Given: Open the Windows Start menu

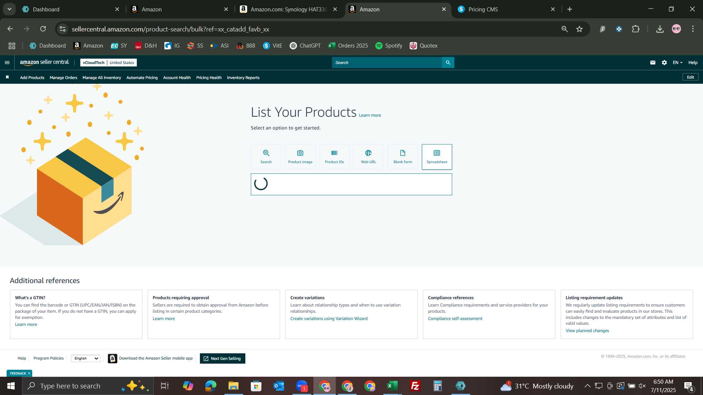Looking at the screenshot, I should pos(11,386).
